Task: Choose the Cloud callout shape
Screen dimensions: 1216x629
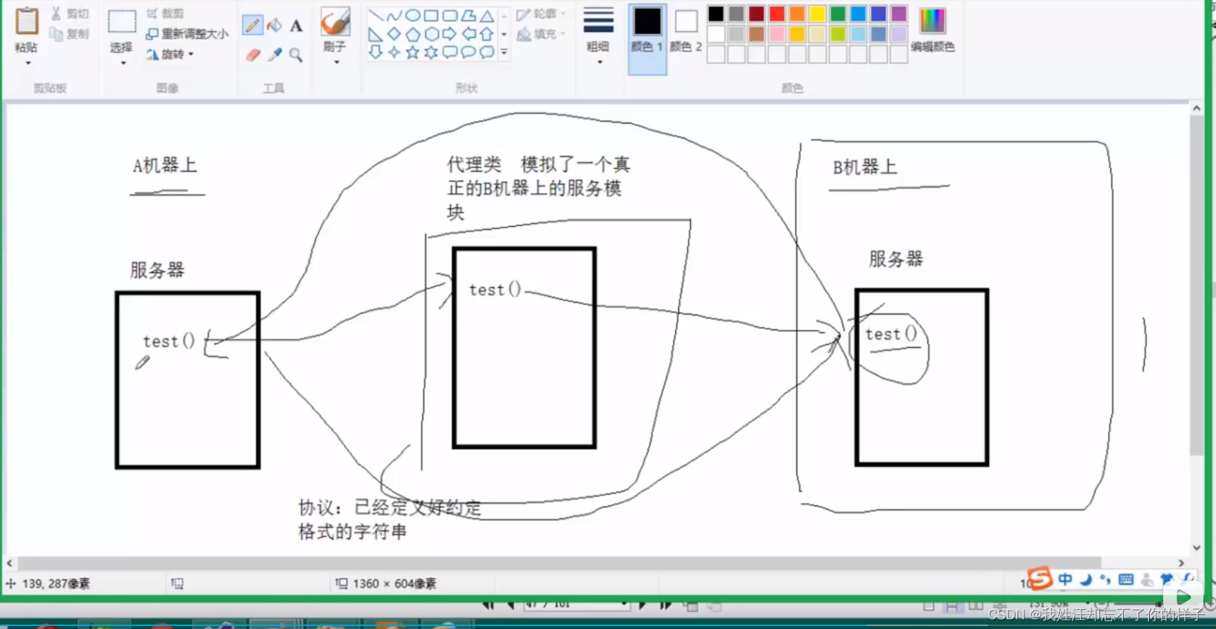Action: tap(486, 52)
